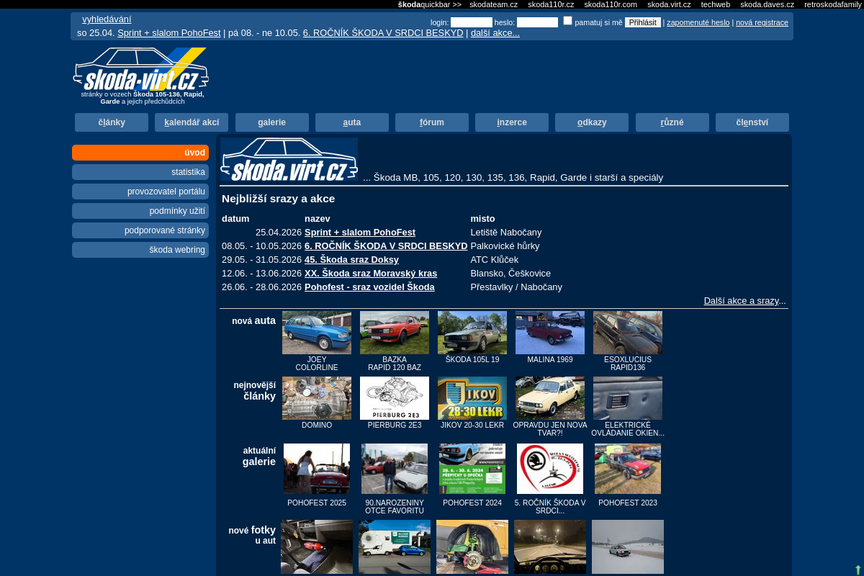Viewport: 864px width, 576px height.
Task: Open the DOMINO article thumbnail
Action: point(317,398)
